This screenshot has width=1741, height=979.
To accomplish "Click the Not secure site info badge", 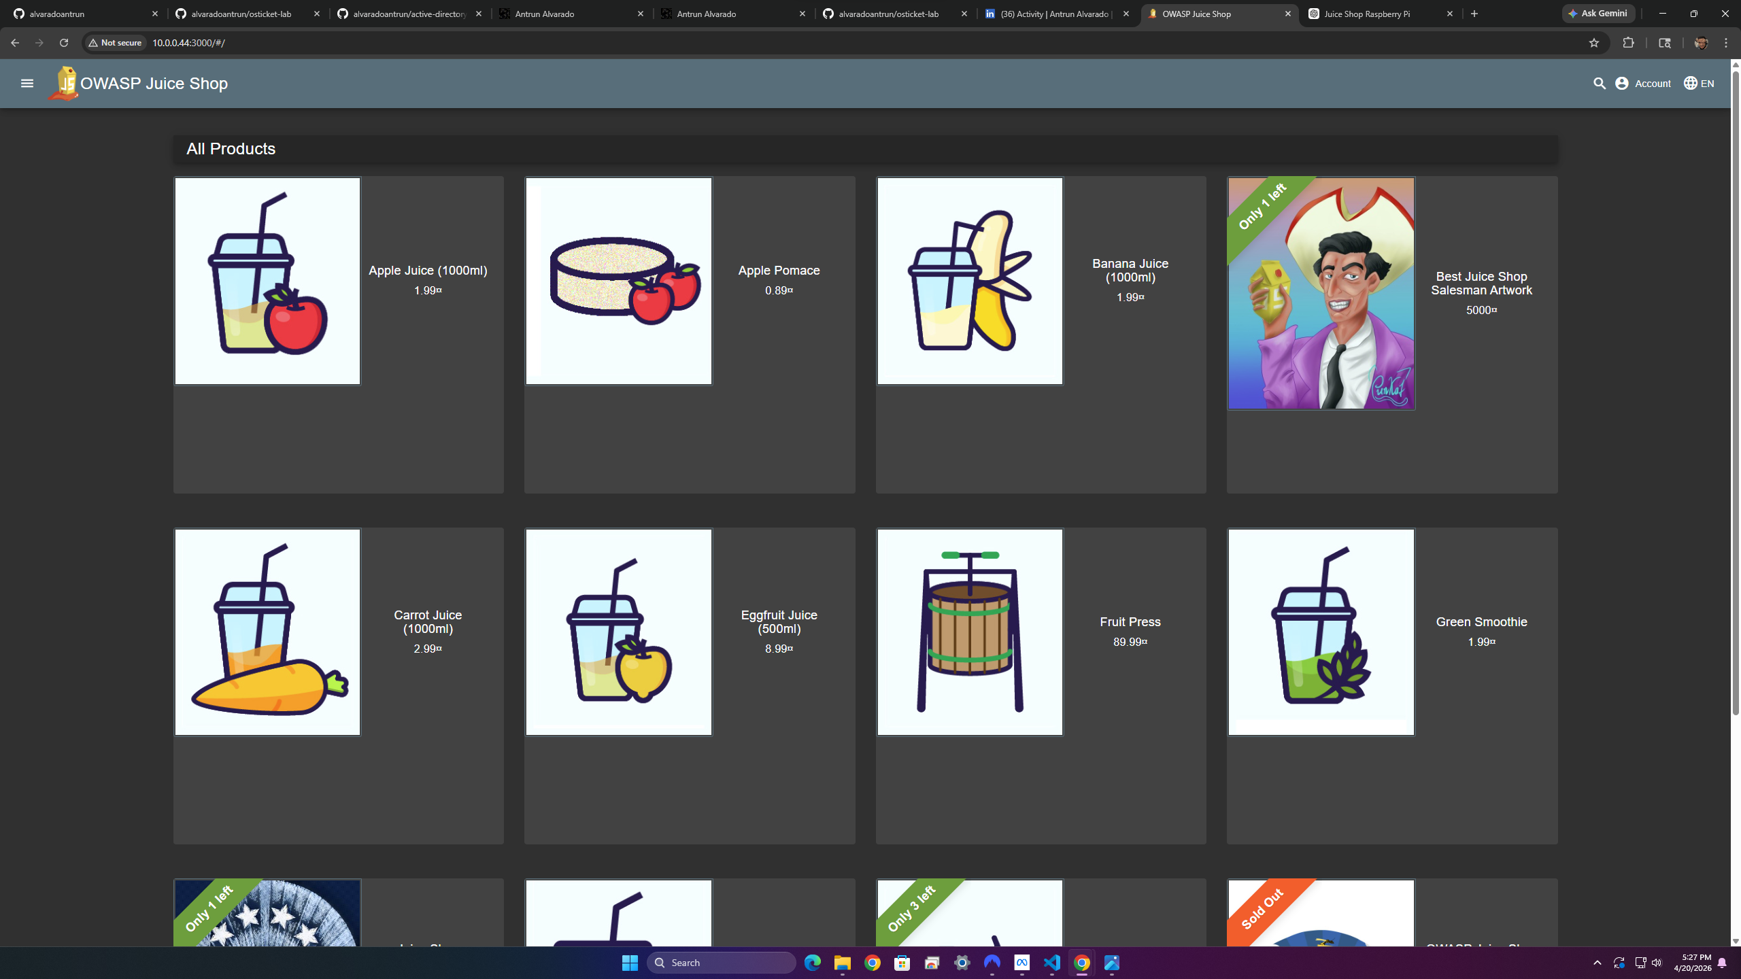I will click(115, 43).
